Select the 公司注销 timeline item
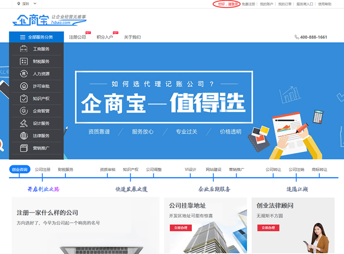344x254 pixels. [296, 169]
